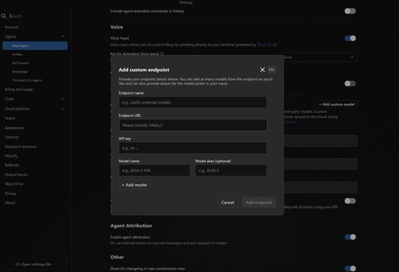Go to the Teams settings page

10,118
